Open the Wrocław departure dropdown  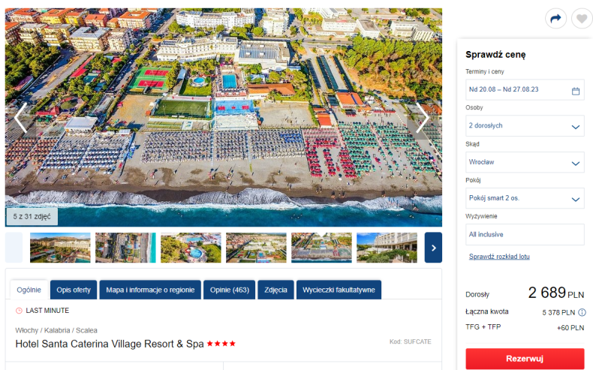tap(525, 162)
